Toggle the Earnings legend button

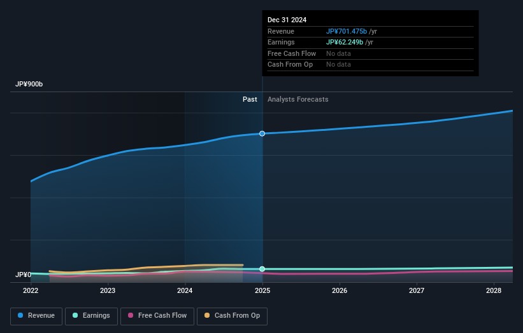coord(91,316)
